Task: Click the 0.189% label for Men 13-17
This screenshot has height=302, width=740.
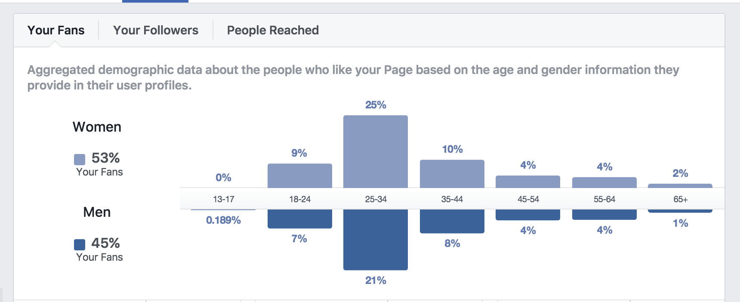Action: [x=223, y=220]
